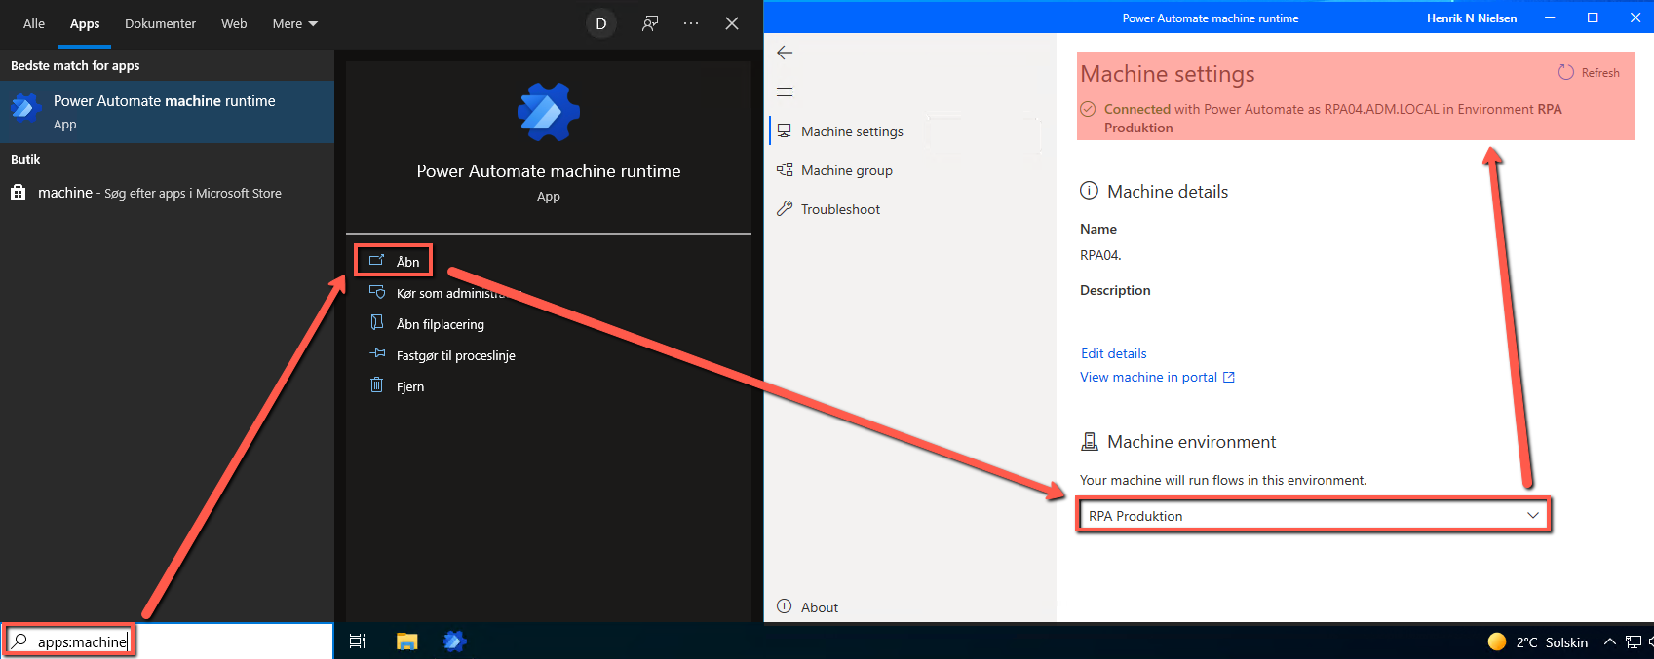1654x659 pixels.
Task: Click the external link icon after View machine in portal
Action: coord(1229,377)
